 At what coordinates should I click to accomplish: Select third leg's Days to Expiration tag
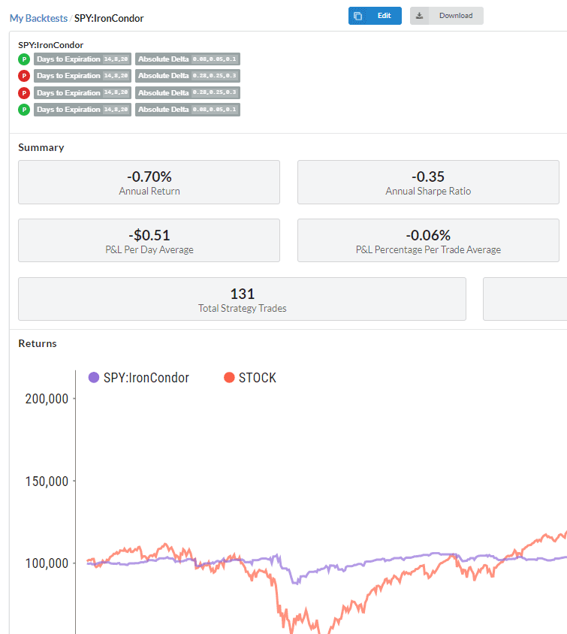click(x=83, y=92)
